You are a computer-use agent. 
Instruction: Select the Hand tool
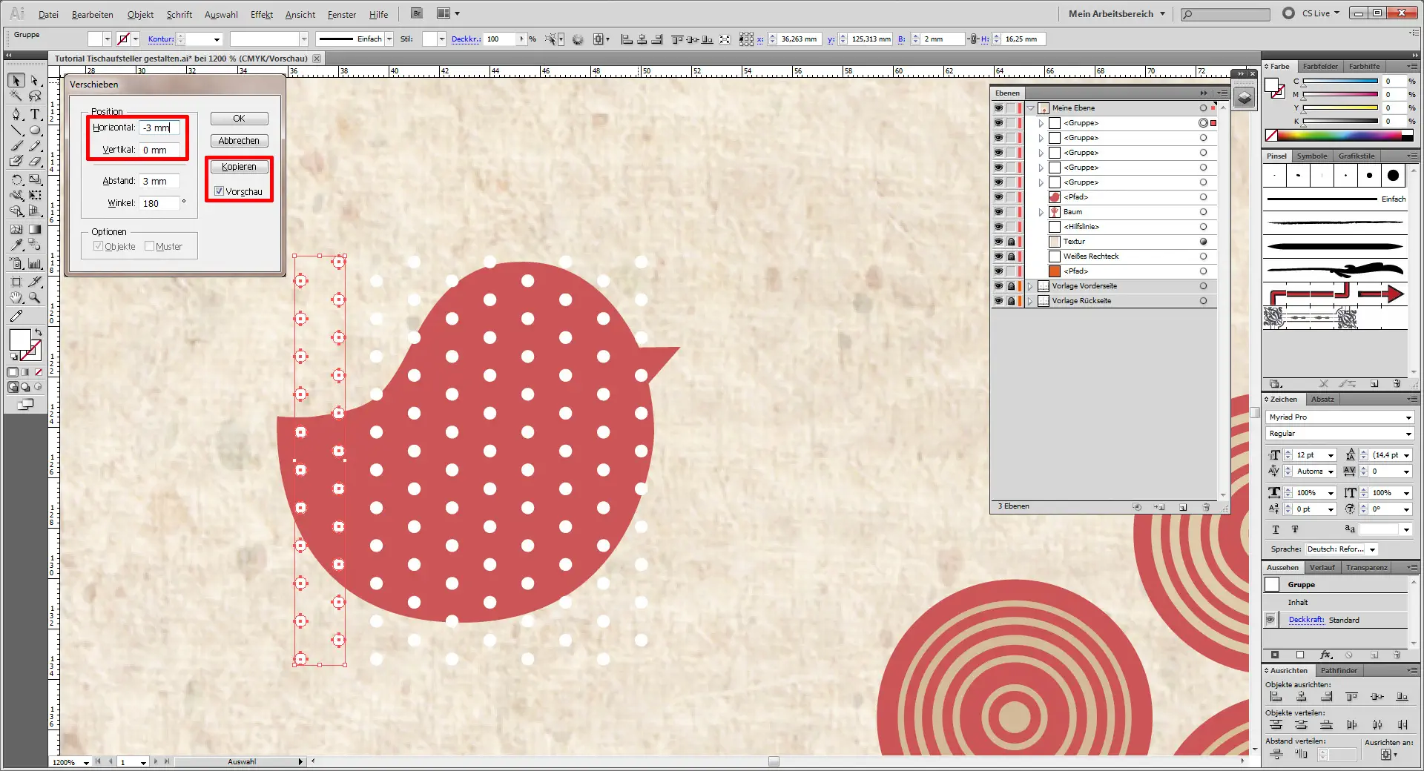16,298
